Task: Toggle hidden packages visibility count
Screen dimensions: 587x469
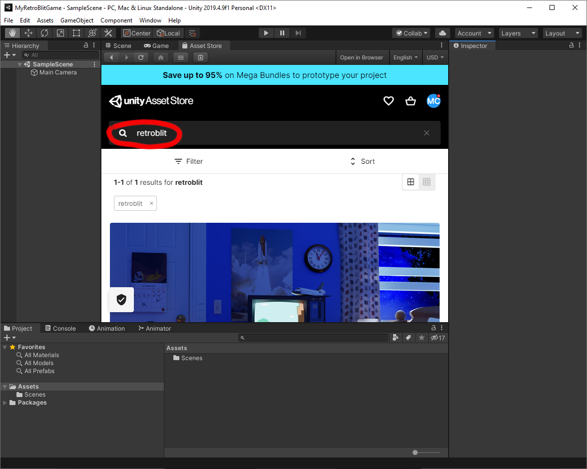Action: tap(438, 338)
